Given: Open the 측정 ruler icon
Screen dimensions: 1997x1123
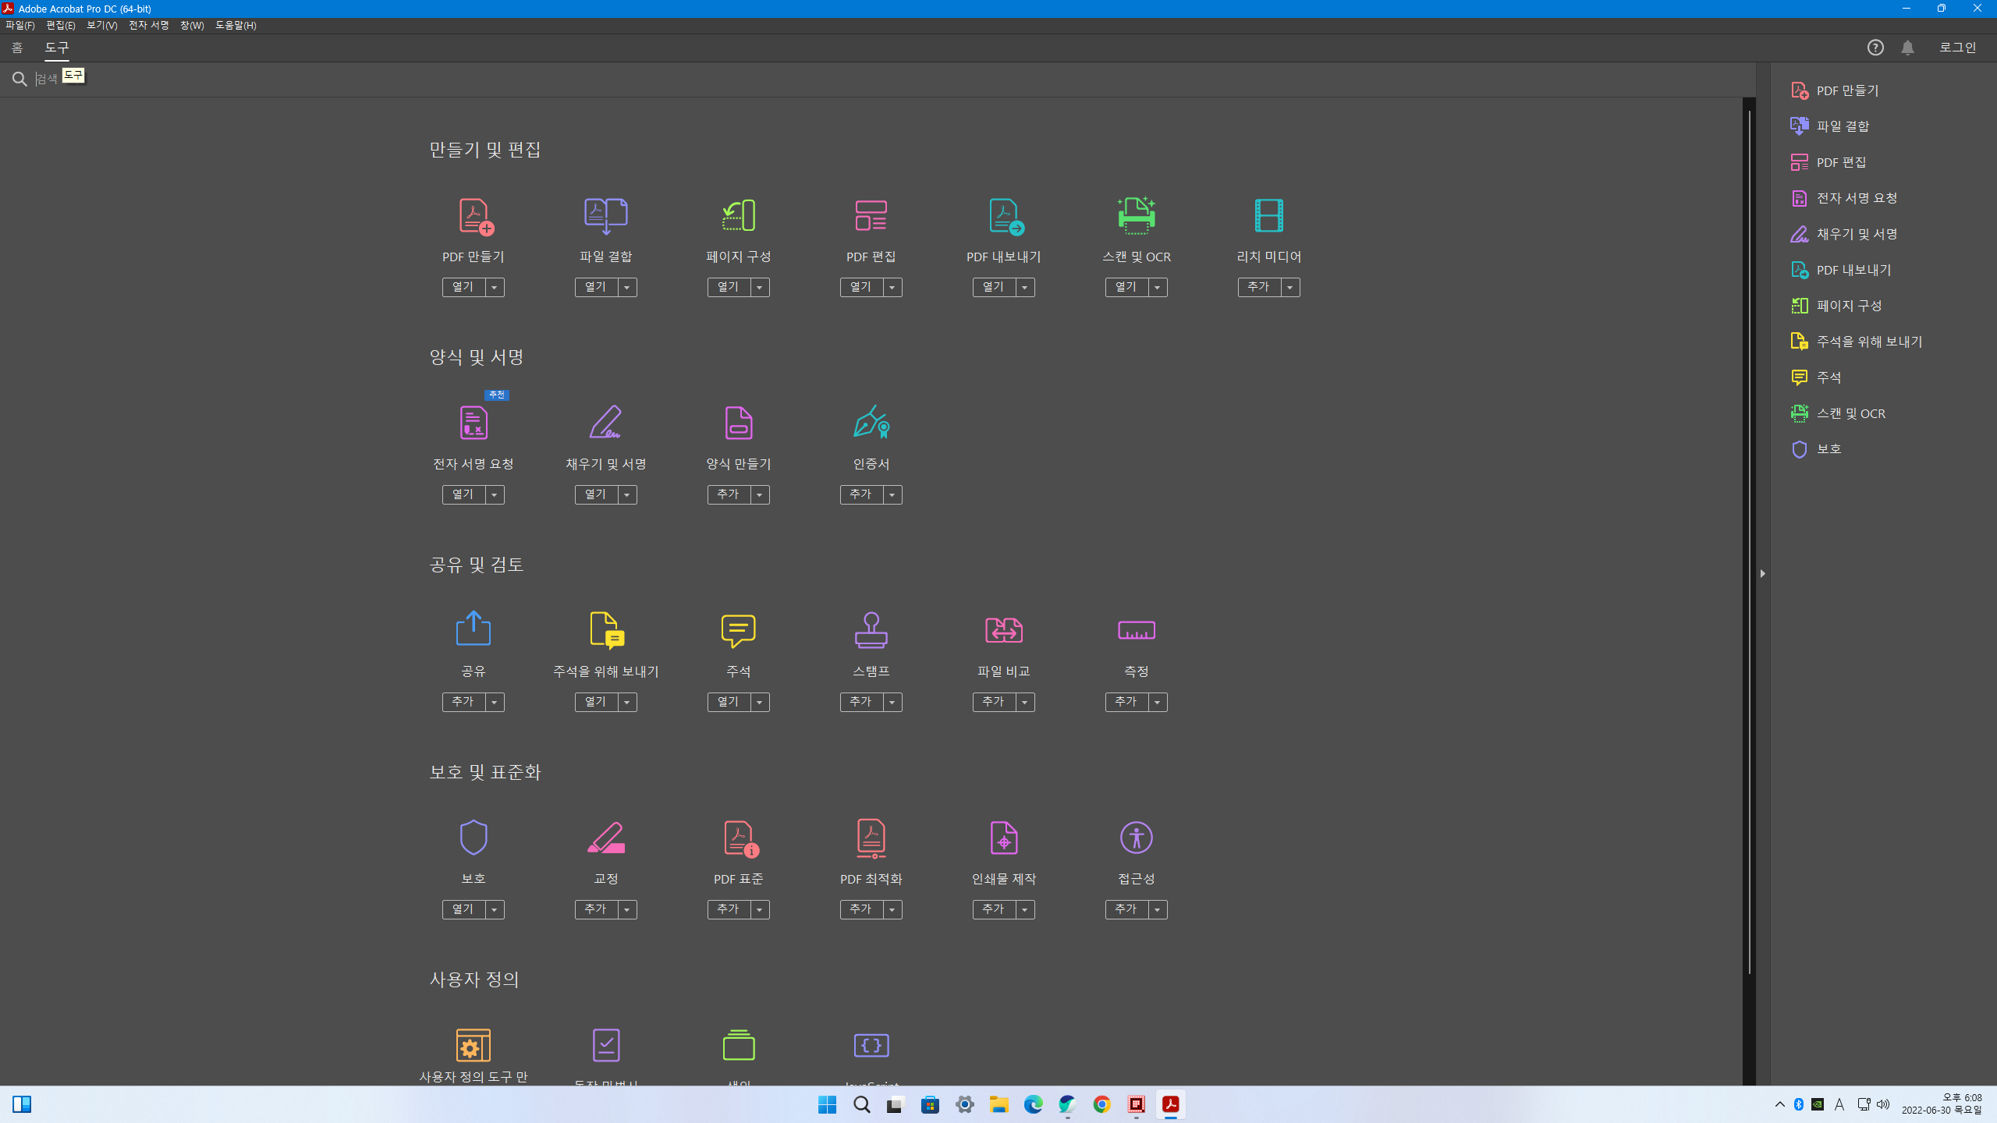Looking at the screenshot, I should tap(1136, 630).
